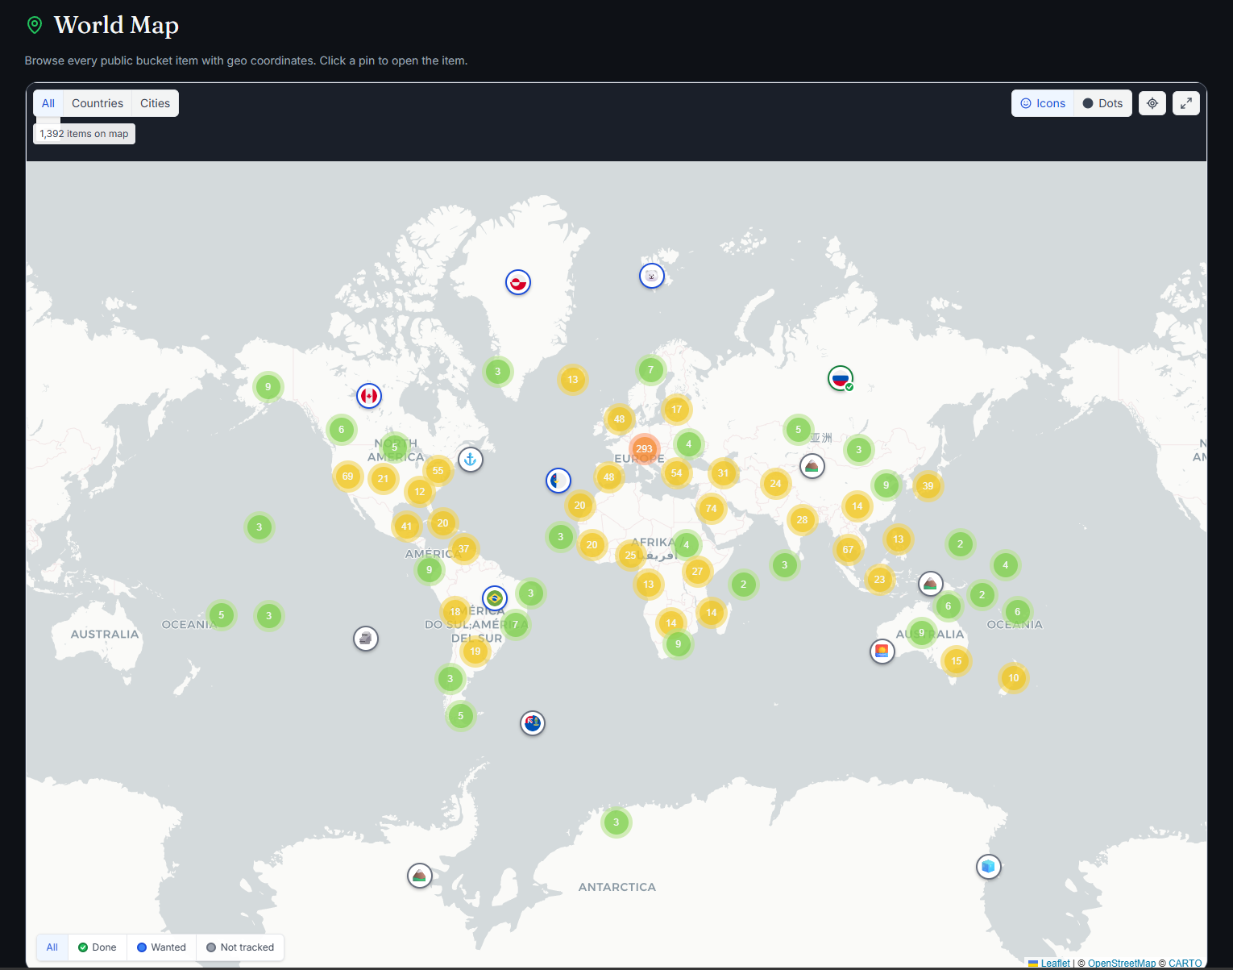Open the South Georgia flag pin

533,723
